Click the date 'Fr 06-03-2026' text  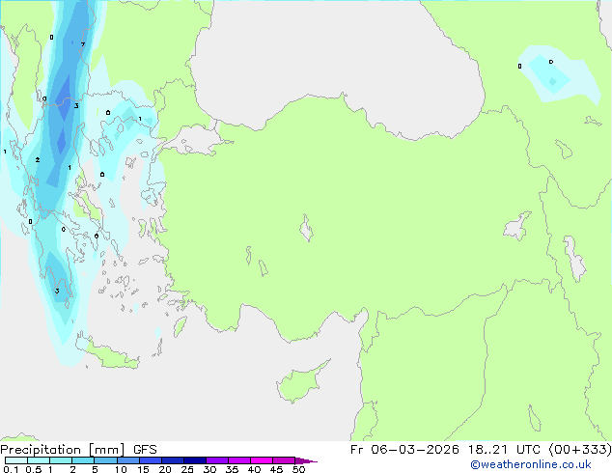coord(404,450)
